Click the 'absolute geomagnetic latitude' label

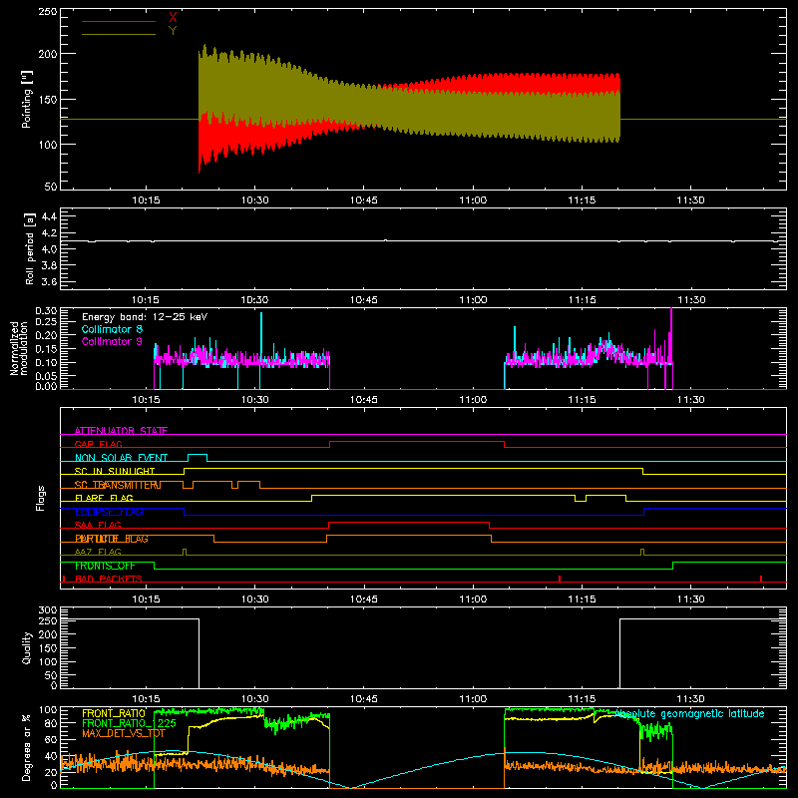pos(689,713)
